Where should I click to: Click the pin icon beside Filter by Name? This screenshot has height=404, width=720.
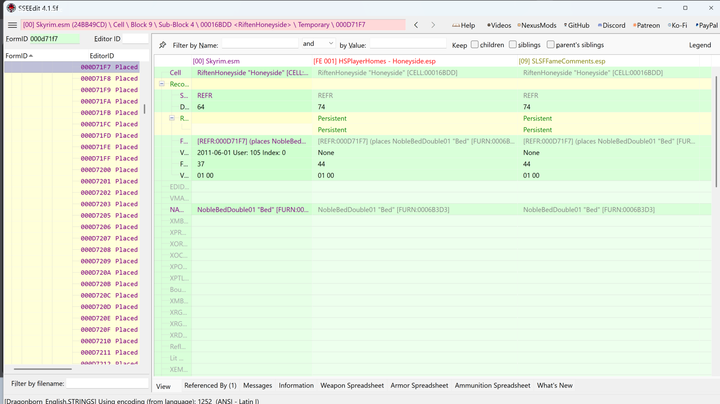(x=162, y=45)
